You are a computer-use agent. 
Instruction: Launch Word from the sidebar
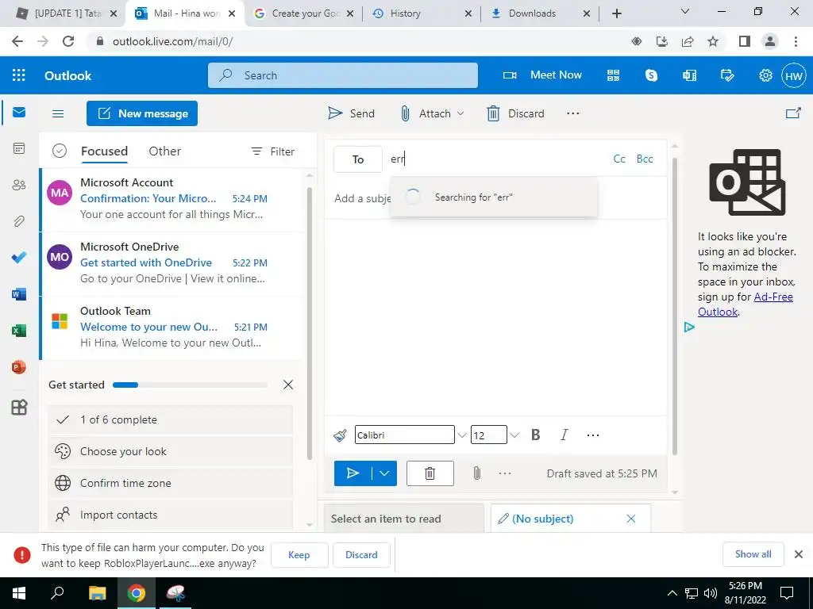click(x=19, y=294)
